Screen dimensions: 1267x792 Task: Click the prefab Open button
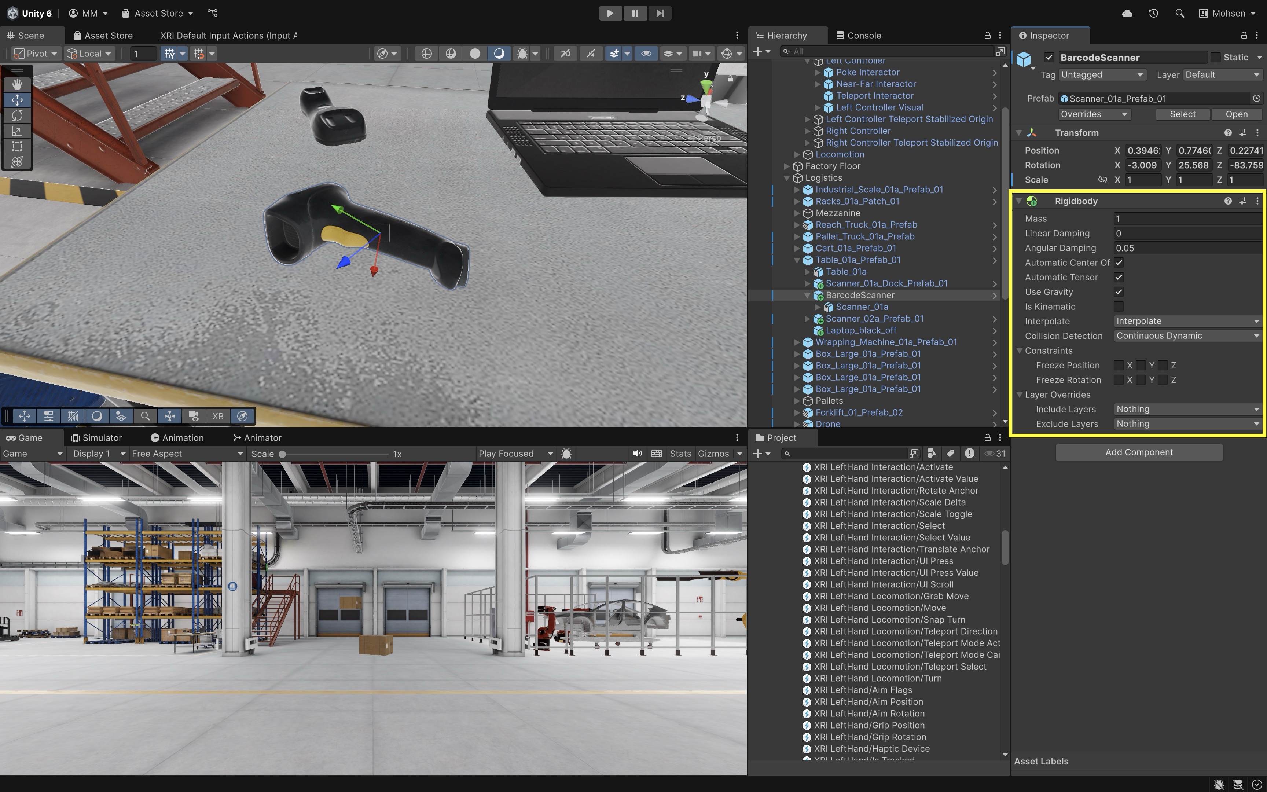1236,114
